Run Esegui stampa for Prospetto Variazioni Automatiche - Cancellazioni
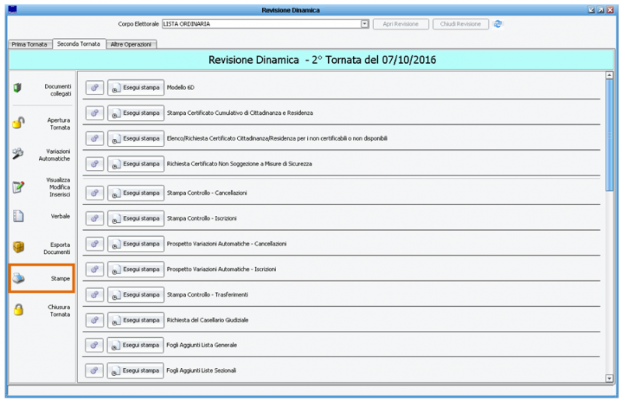The image size is (622, 400). point(135,244)
